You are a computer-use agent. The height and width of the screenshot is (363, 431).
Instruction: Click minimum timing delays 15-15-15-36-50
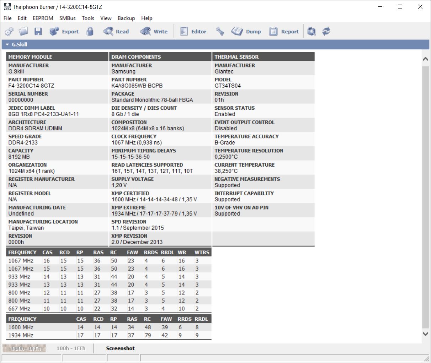click(x=131, y=157)
